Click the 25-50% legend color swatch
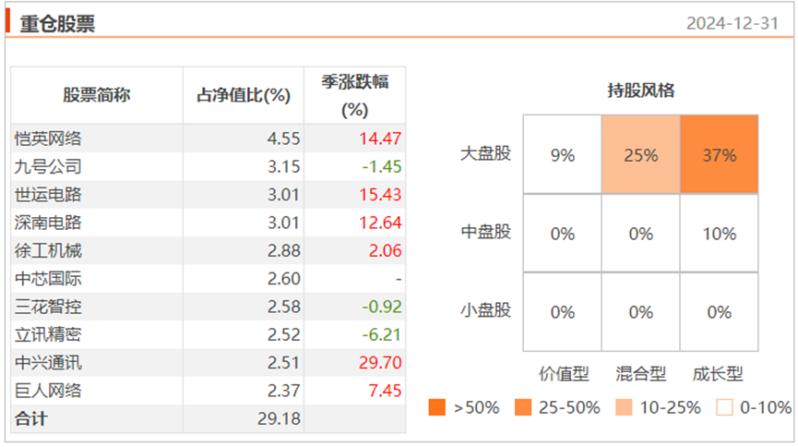The width and height of the screenshot is (798, 447). [x=524, y=407]
